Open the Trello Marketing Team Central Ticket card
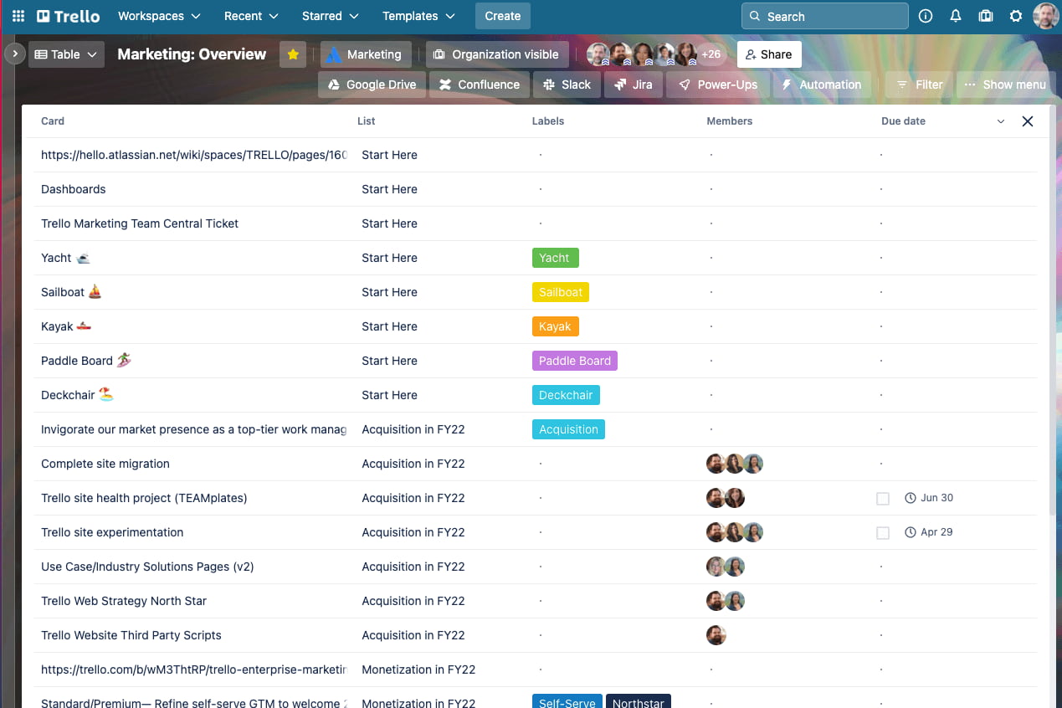 click(x=140, y=223)
